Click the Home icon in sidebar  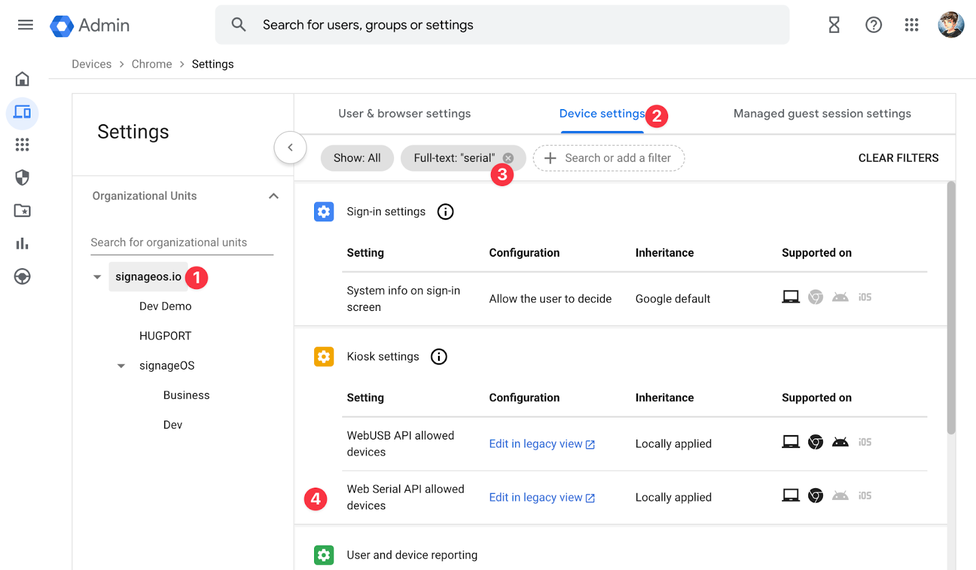point(23,79)
